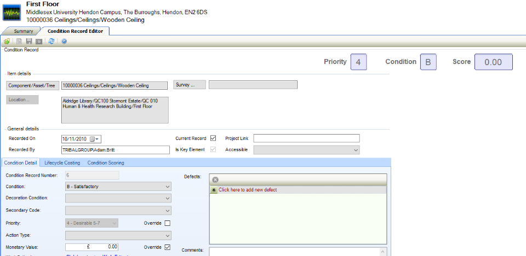The width and height of the screenshot is (526, 256).
Task: Click the save floppy disk icon
Action: click(x=29, y=41)
